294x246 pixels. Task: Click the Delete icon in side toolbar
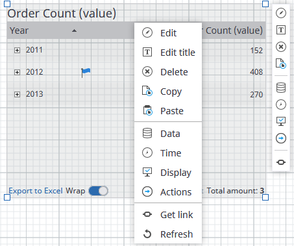(x=281, y=47)
